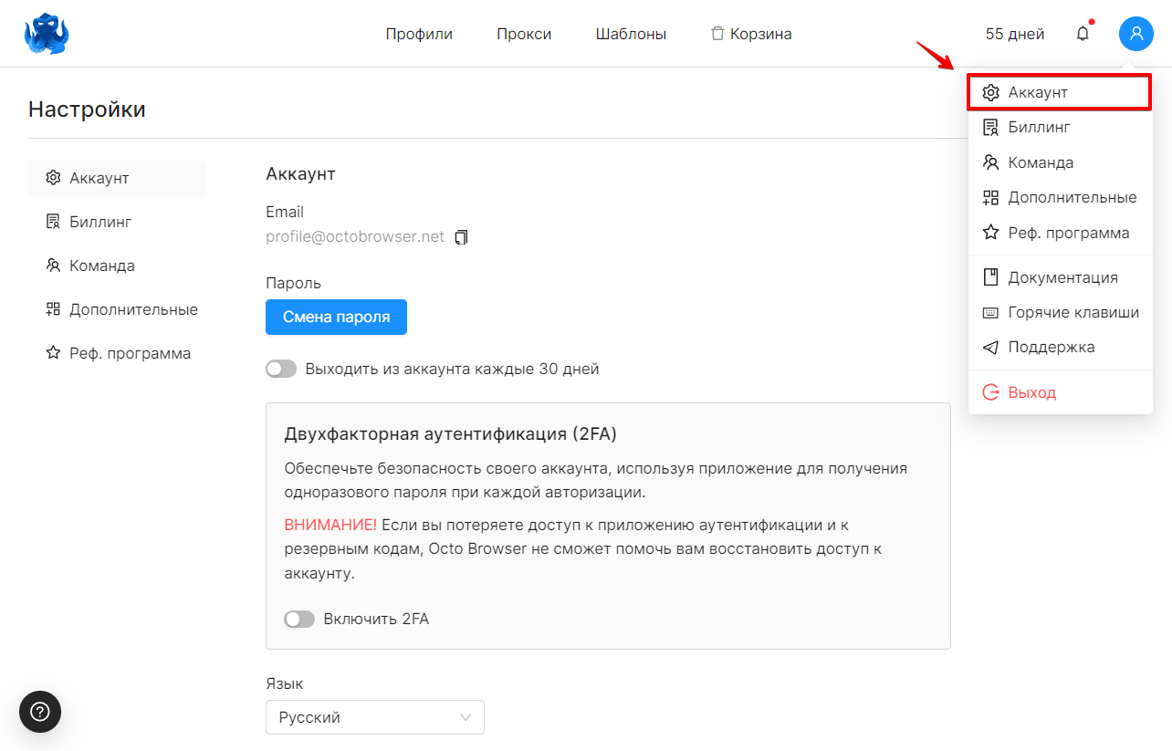Click gear icon beside sidebar Аккаунт
This screenshot has width=1172, height=751.
[x=53, y=178]
